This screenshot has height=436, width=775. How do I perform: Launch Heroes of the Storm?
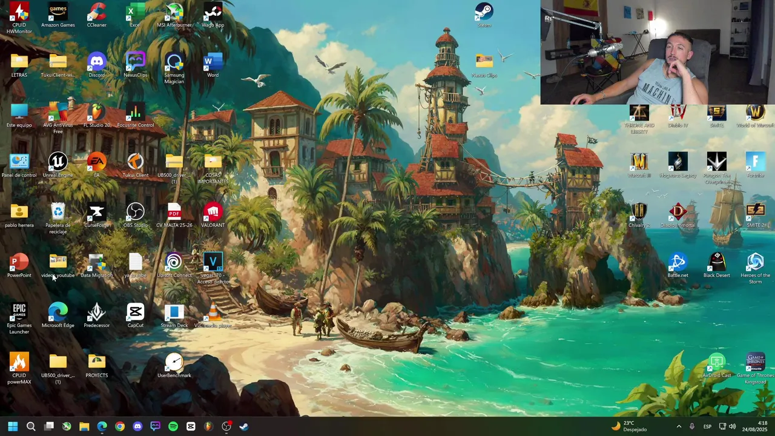pyautogui.click(x=756, y=268)
